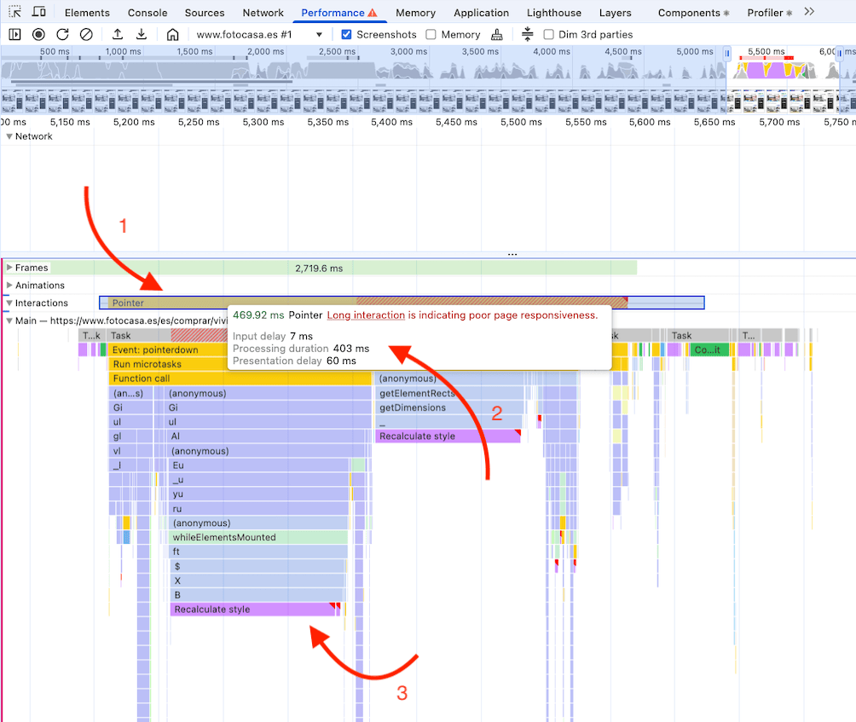856x722 pixels.
Task: Uncheck the Screenshots checkbox
Action: point(345,34)
